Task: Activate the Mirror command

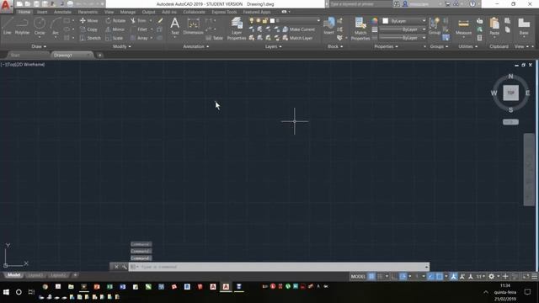Action: pos(115,29)
